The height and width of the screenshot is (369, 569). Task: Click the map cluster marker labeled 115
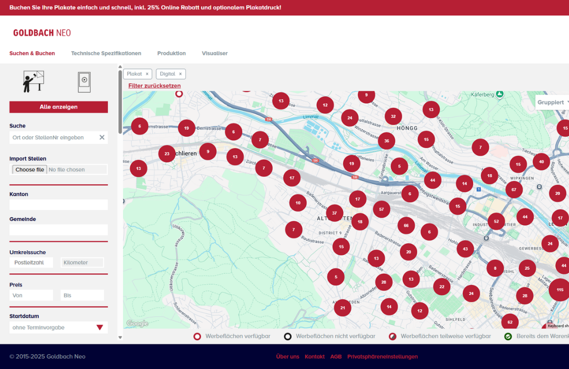click(560, 290)
